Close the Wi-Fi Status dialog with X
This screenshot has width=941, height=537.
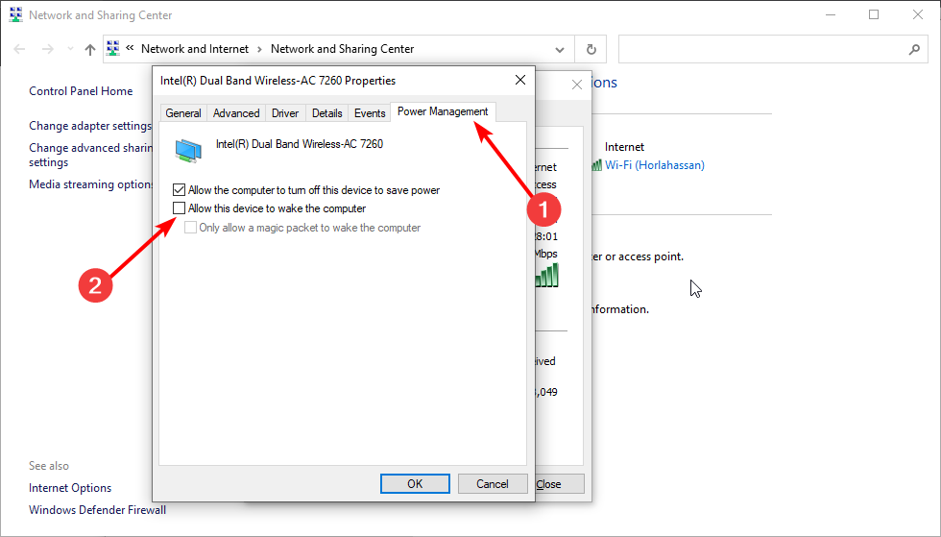tap(577, 85)
